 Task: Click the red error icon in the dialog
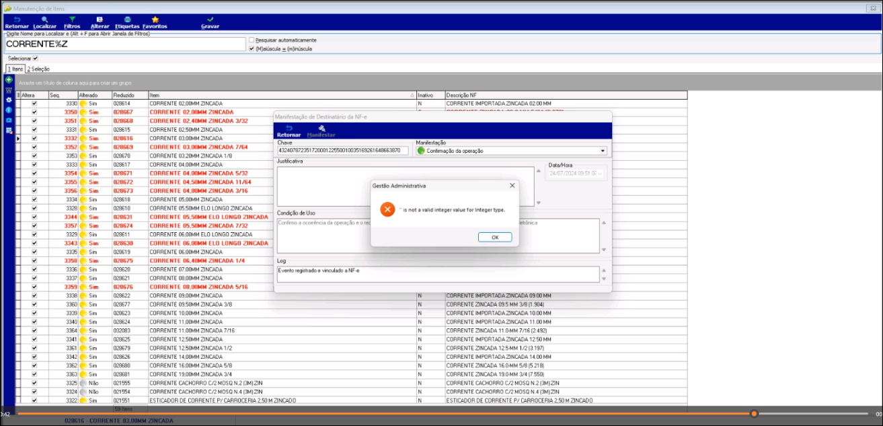pos(387,209)
